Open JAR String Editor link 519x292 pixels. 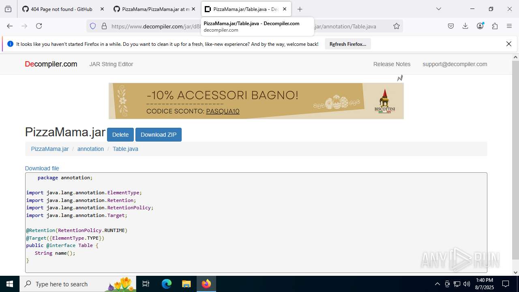coord(111,64)
